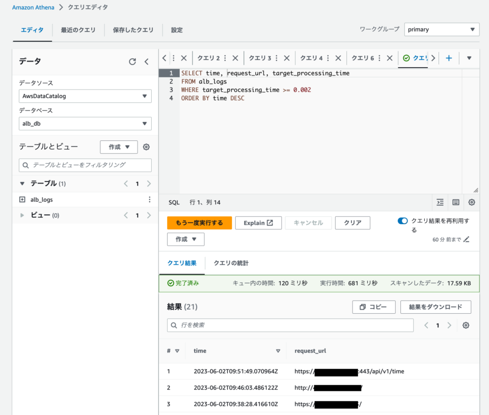
Task: Click the 行を検索 search field
Action: coord(290,325)
